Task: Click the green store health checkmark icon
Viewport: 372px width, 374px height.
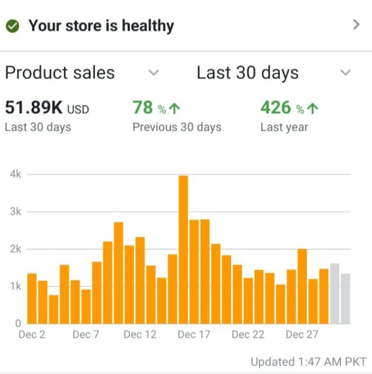Action: pos(13,26)
